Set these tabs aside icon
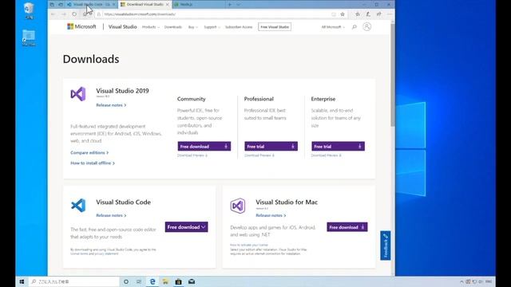Viewport: 511px width, 287px height. (x=61, y=5)
